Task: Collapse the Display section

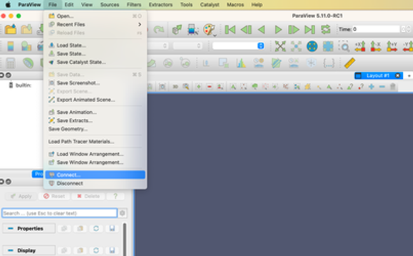Action: pos(29,250)
